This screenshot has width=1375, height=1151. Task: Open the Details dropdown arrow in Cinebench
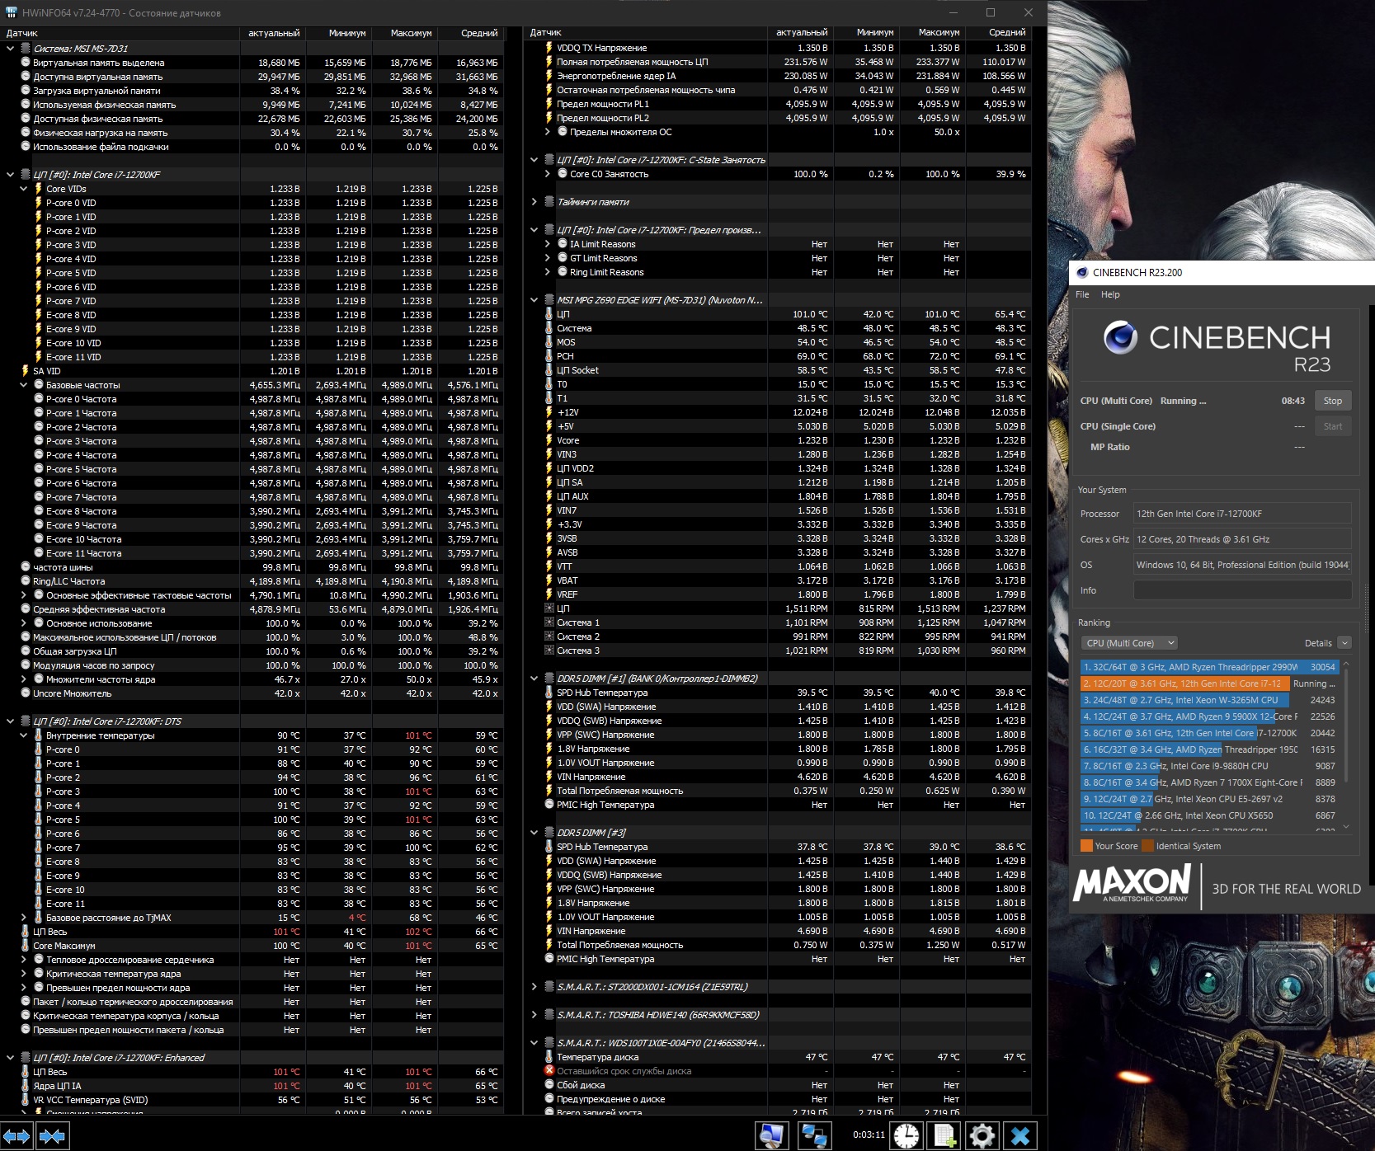tap(1344, 643)
